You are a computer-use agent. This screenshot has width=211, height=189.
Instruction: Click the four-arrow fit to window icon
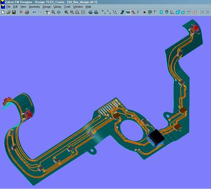click(x=83, y=12)
